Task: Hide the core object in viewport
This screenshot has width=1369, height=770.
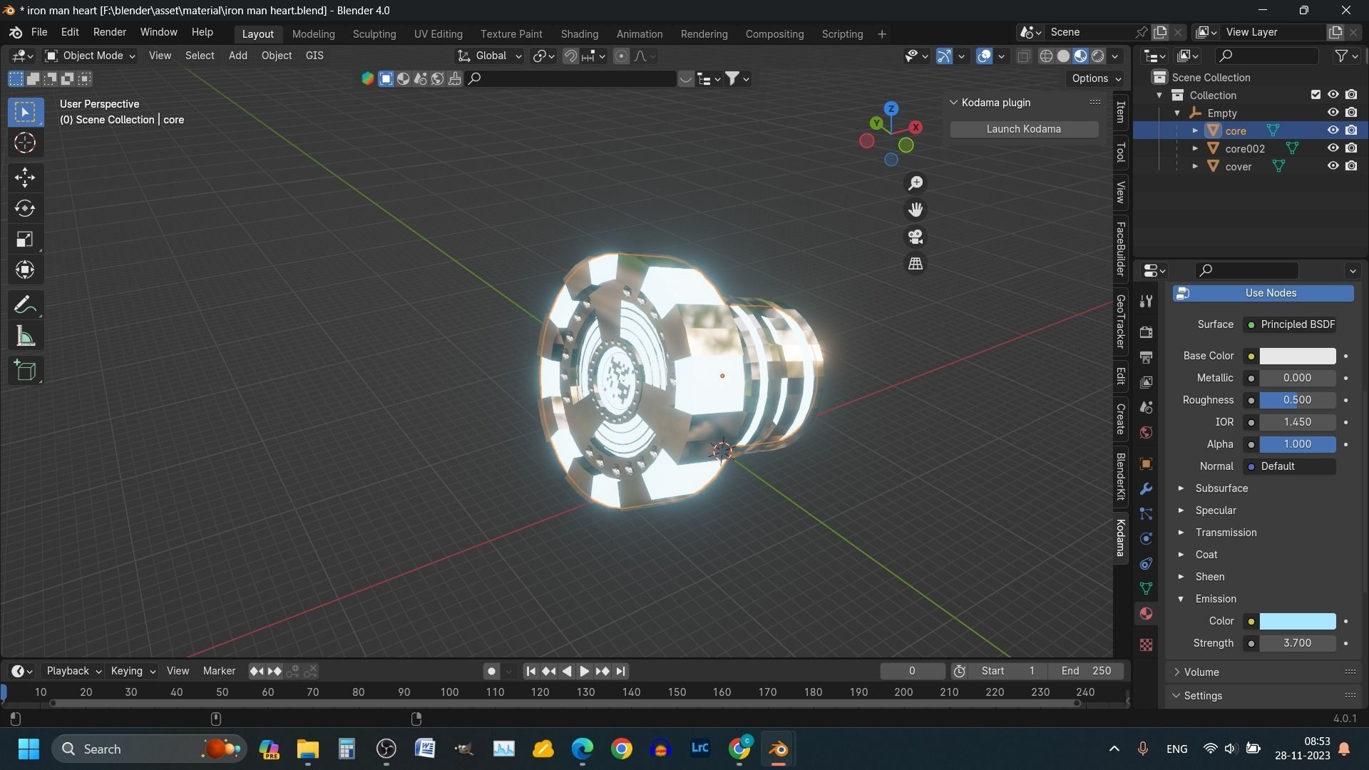Action: pos(1333,130)
